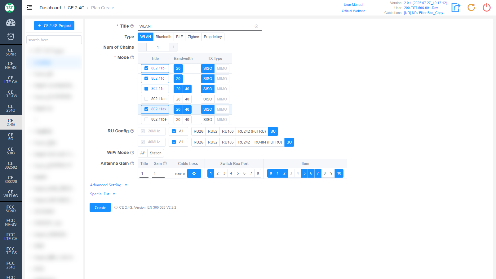The image size is (496, 279).
Task: Open the User Manual link
Action: (x=353, y=5)
